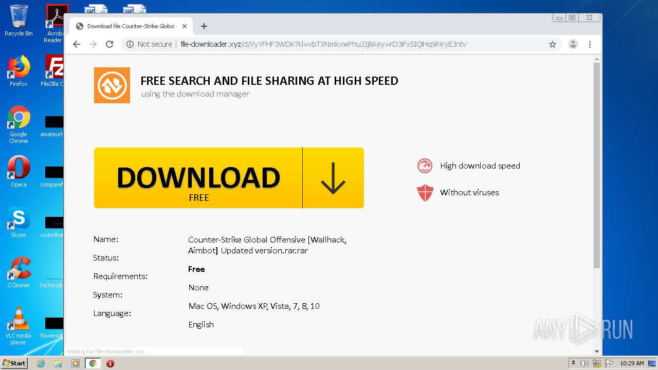Open Chrome's three-dot menu
The image size is (658, 370).
coord(590,44)
